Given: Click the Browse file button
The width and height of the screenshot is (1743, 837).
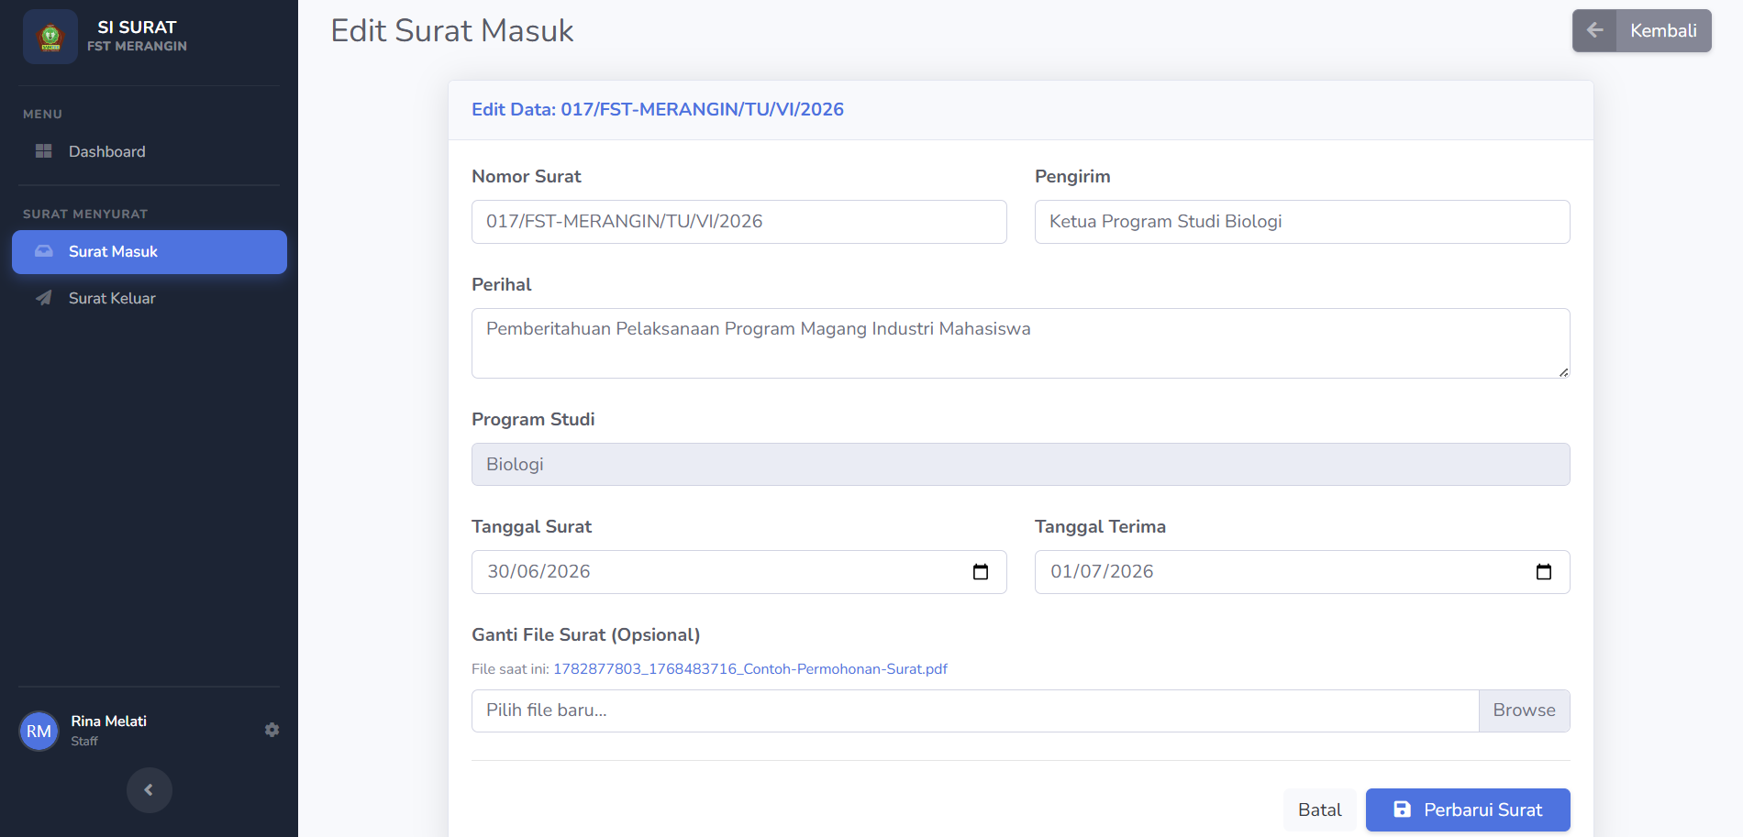Looking at the screenshot, I should coord(1524,710).
